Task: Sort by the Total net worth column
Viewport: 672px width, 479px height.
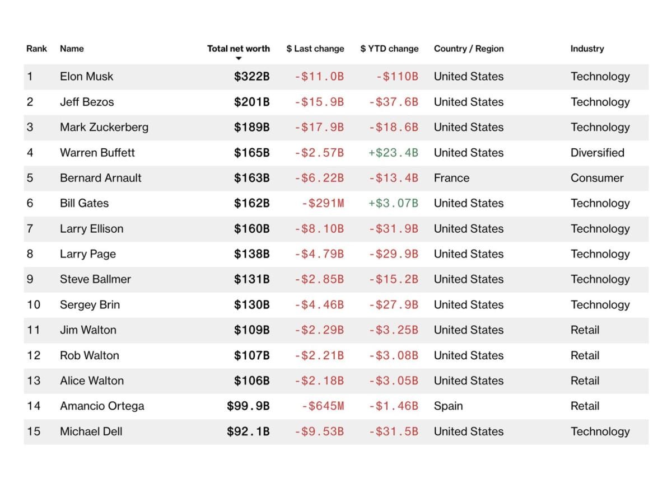Action: pyautogui.click(x=239, y=49)
